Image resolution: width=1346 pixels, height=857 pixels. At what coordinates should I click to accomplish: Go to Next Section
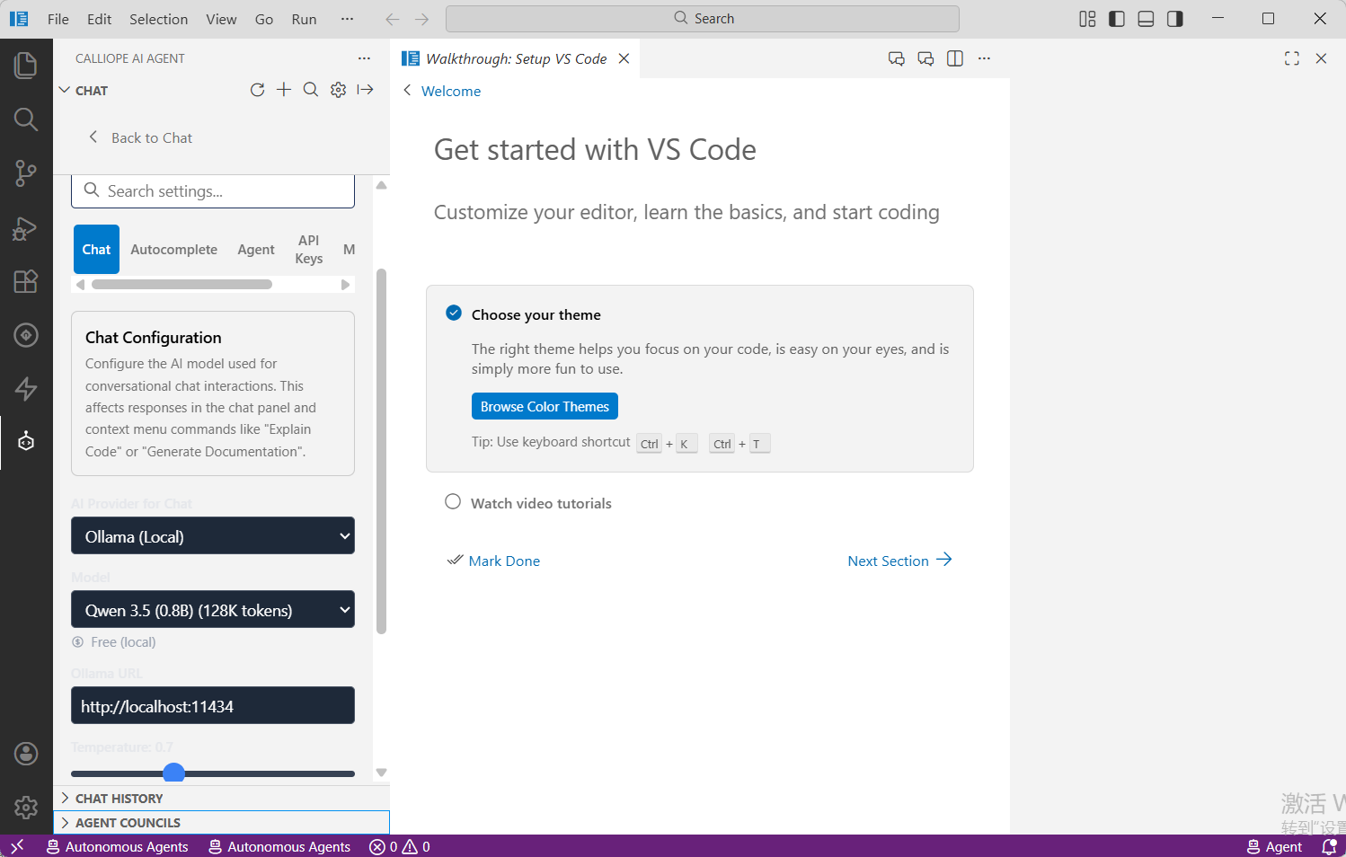click(x=899, y=561)
